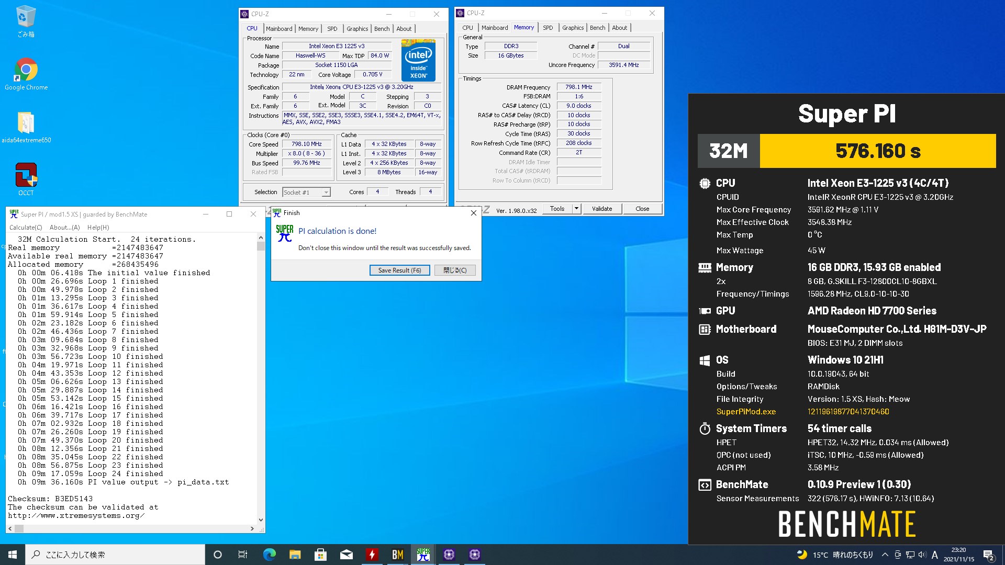The width and height of the screenshot is (1005, 565).
Task: Click the OS Windows icon in BenchMate panel
Action: 705,360
